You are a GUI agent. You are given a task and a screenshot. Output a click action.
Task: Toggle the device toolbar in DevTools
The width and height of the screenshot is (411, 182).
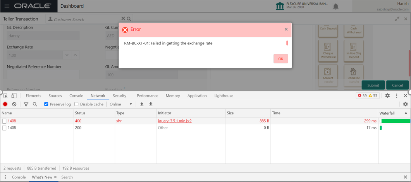[14, 96]
